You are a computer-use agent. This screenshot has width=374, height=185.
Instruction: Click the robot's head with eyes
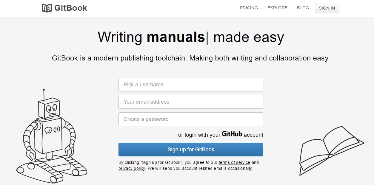click(x=50, y=109)
